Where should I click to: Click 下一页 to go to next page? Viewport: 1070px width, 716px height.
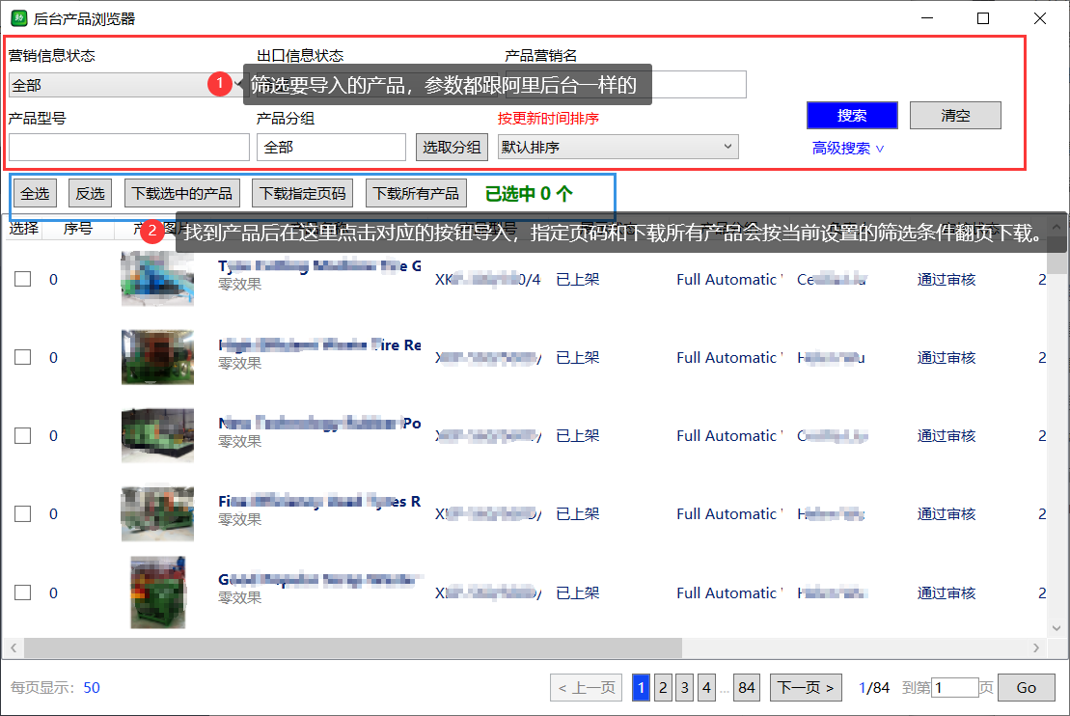click(x=806, y=687)
